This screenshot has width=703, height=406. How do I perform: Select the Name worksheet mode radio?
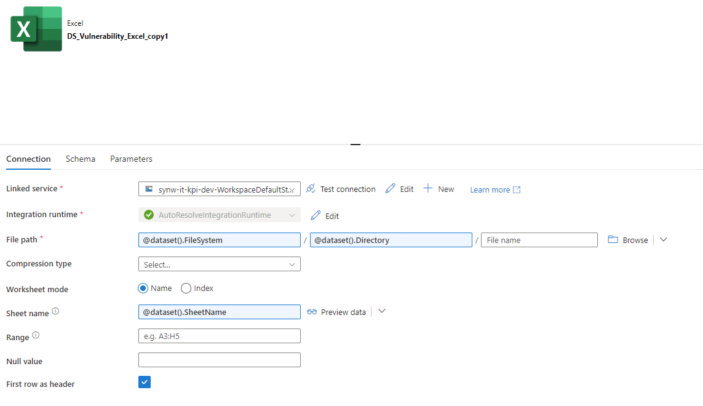click(143, 288)
